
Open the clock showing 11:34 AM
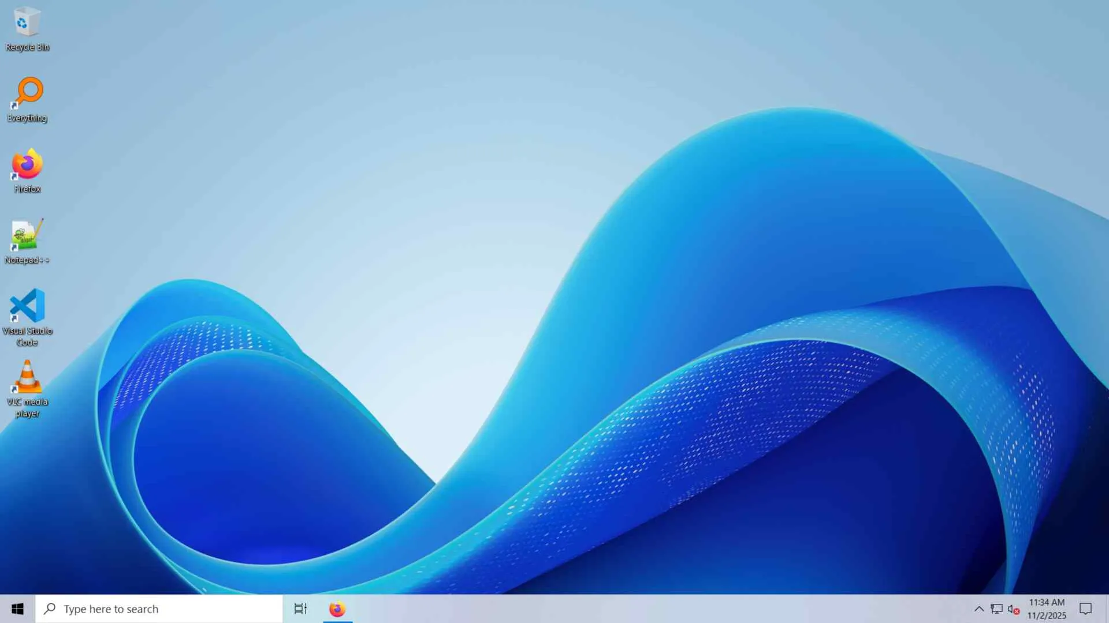tap(1047, 602)
